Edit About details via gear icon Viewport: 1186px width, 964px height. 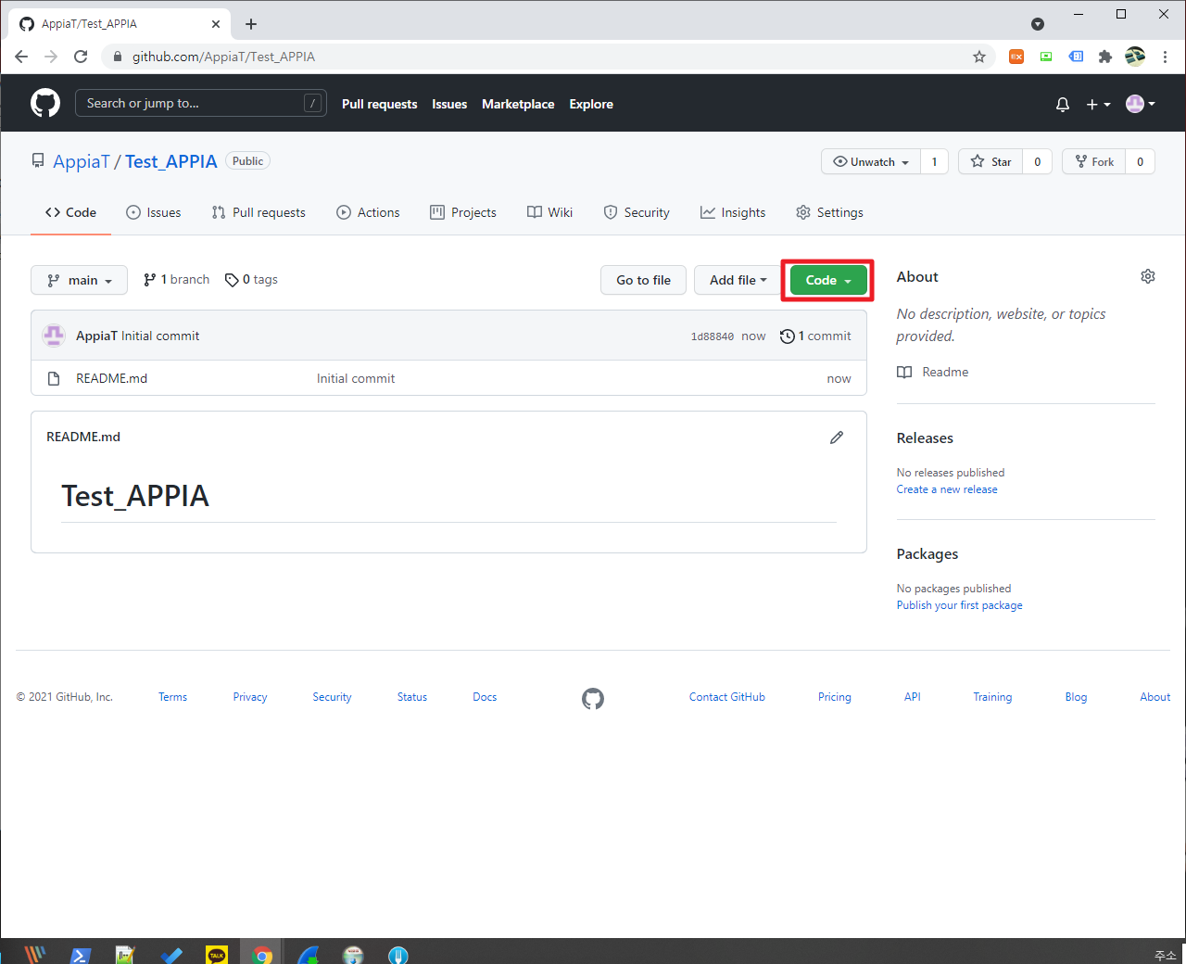tap(1148, 276)
